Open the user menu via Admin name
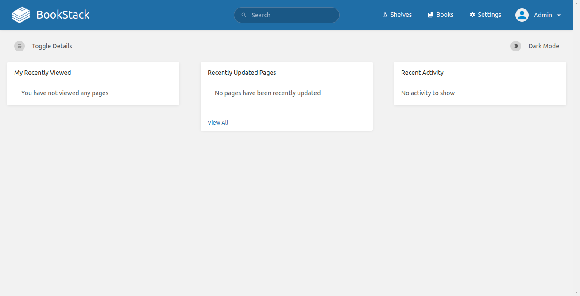 click(543, 15)
